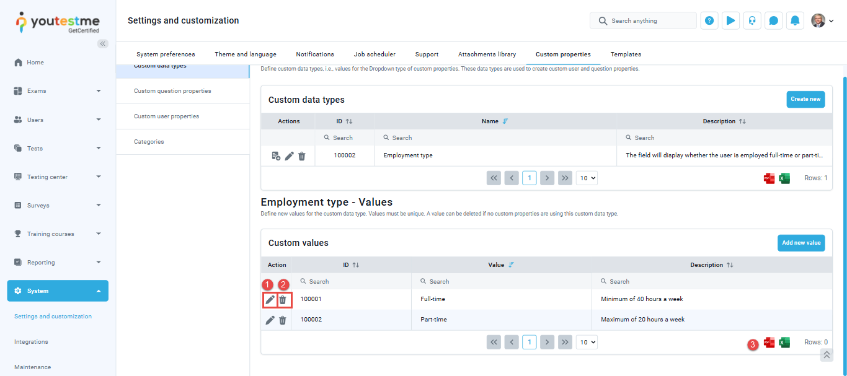Screen dimensions: 847x376
Task: Click the Search anything field
Action: (648, 20)
